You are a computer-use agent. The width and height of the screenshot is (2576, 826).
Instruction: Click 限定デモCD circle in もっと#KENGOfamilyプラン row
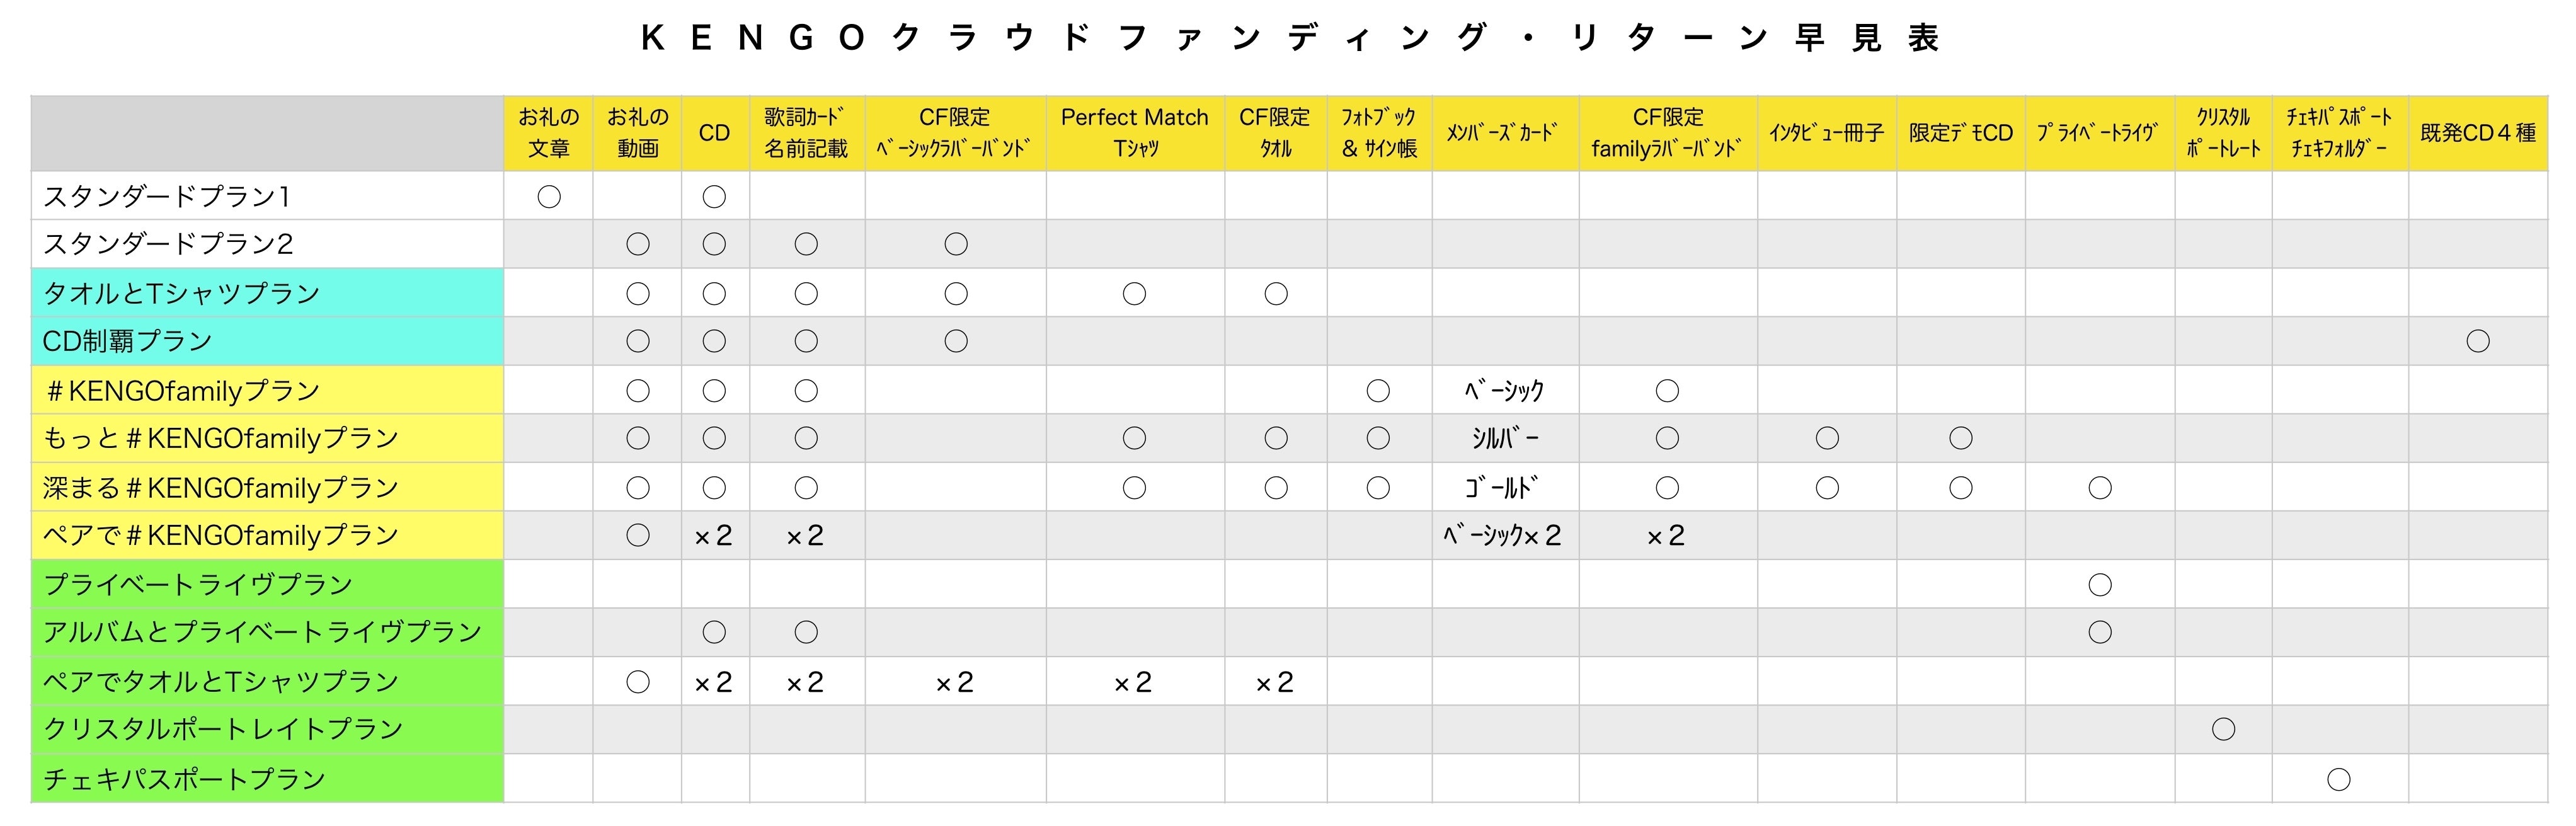coord(1961,438)
